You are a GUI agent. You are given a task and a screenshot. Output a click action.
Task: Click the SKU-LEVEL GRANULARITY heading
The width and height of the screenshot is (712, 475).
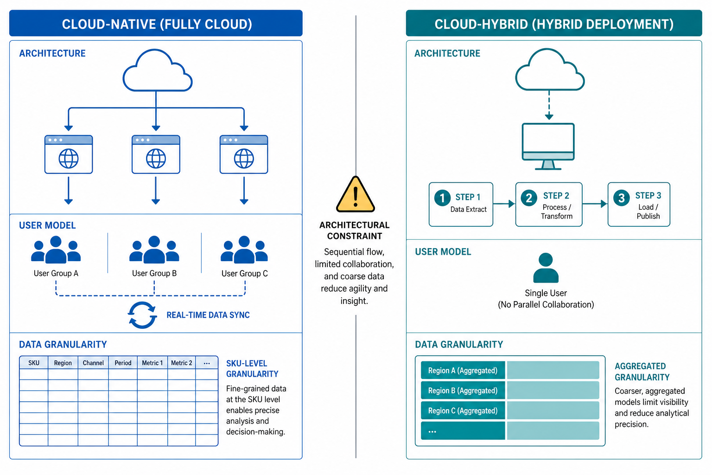(x=252, y=368)
